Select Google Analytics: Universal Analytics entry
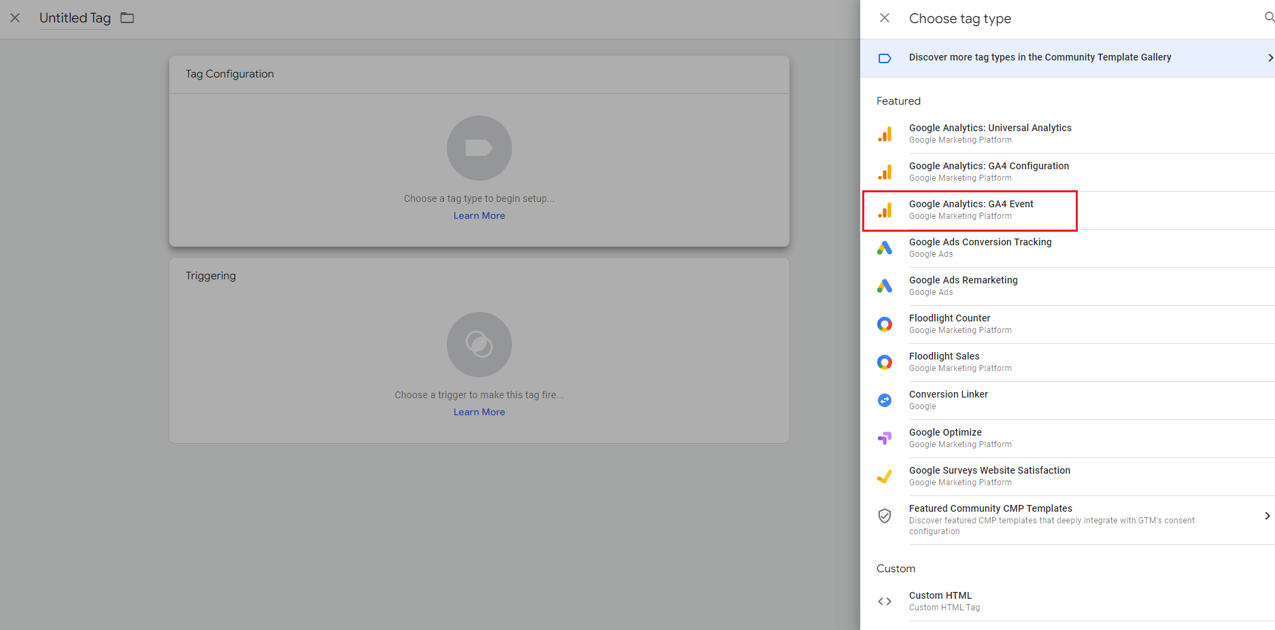This screenshot has width=1275, height=630. click(x=990, y=133)
